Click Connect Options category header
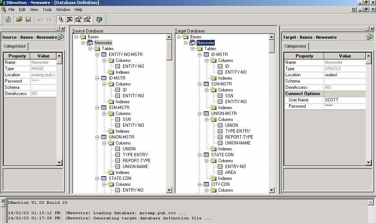 click(x=325, y=94)
